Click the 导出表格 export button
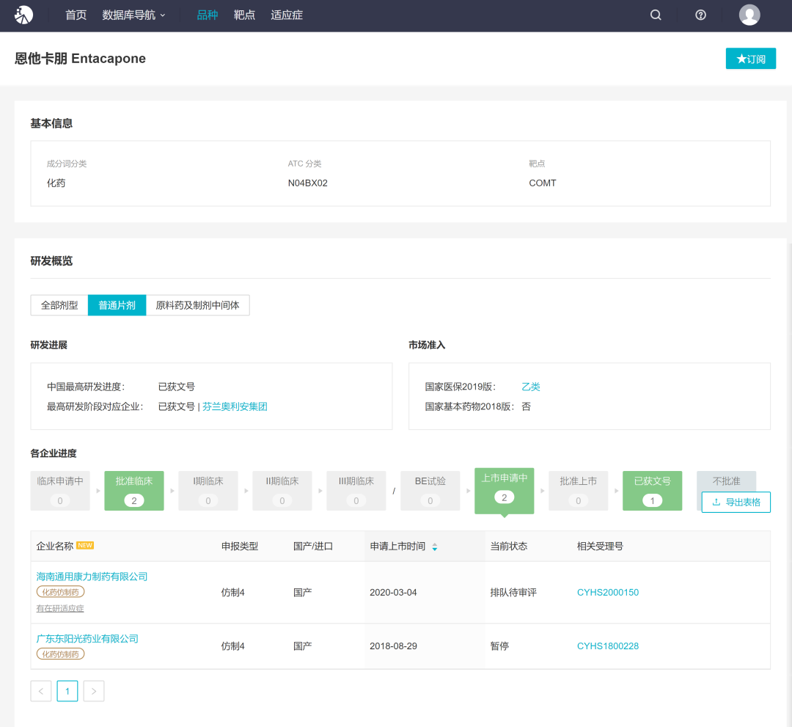The image size is (792, 727). (x=736, y=503)
